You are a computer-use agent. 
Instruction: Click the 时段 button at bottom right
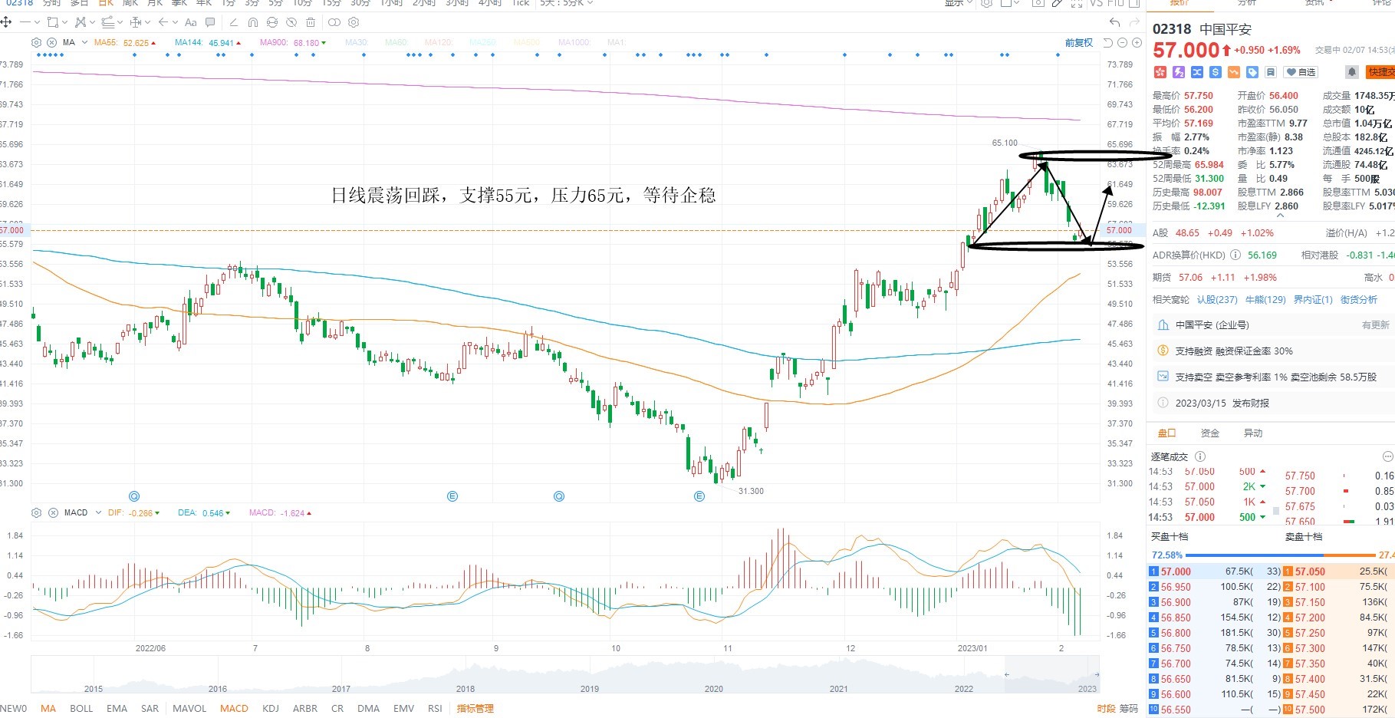point(1106,708)
